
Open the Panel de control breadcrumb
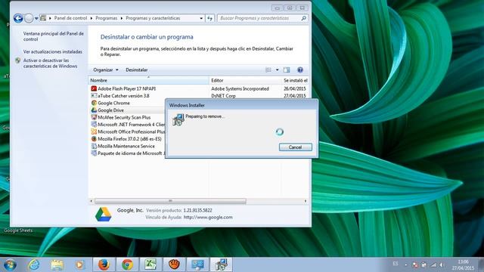[x=70, y=18]
